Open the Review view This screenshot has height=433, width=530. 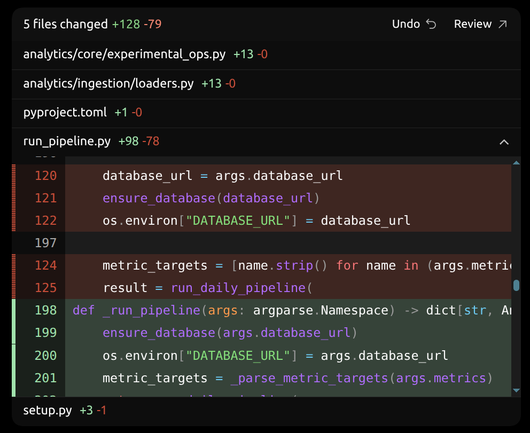pyautogui.click(x=473, y=23)
